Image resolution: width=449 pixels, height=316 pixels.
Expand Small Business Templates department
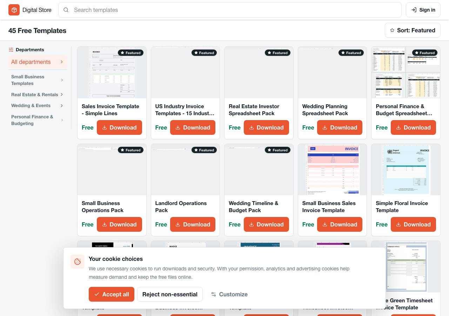click(x=38, y=80)
